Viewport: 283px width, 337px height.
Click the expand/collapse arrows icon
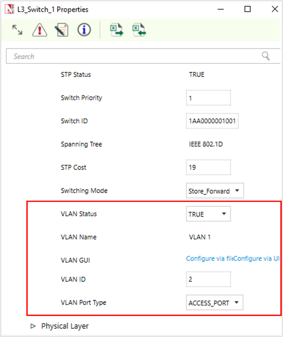(17, 30)
